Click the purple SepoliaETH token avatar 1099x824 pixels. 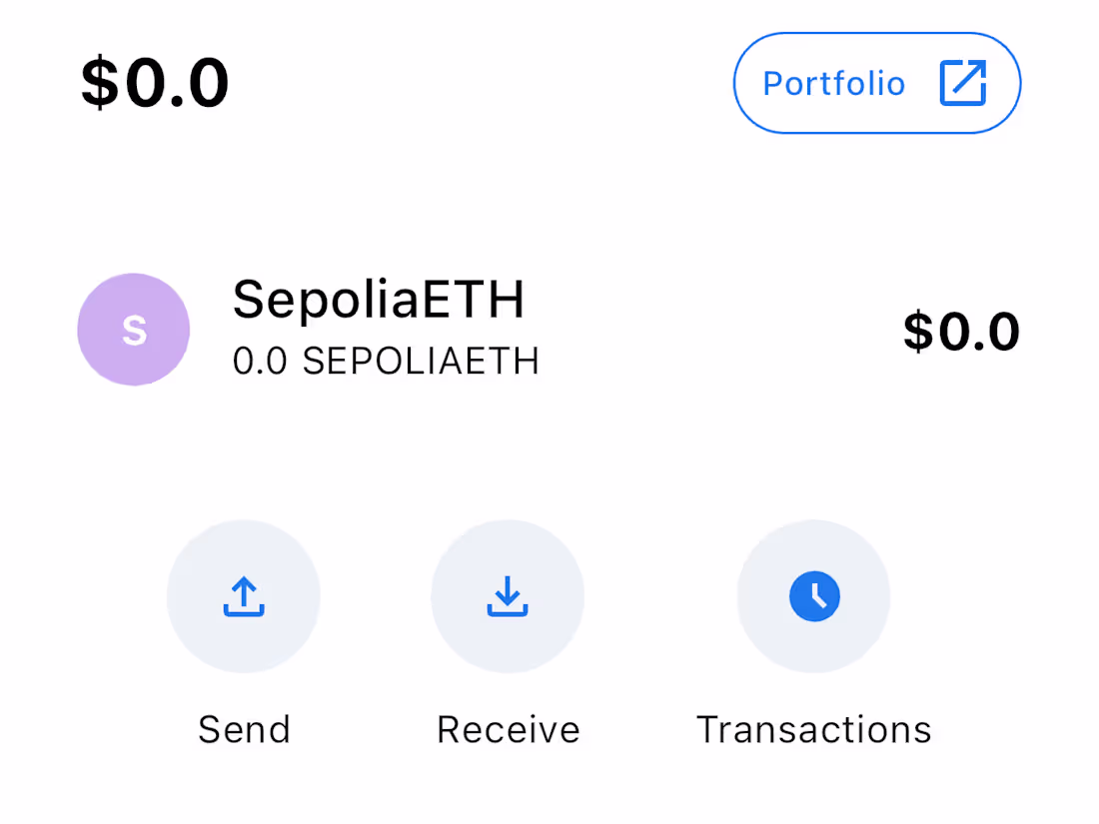coord(133,330)
